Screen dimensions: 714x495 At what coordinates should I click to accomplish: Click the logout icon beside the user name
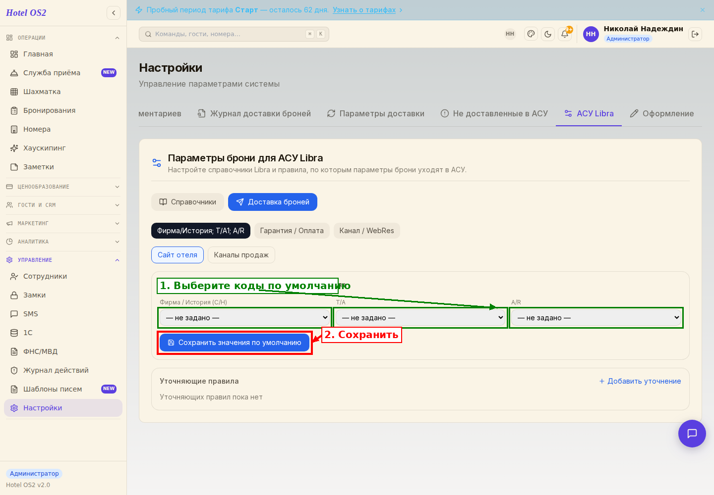pyautogui.click(x=695, y=34)
